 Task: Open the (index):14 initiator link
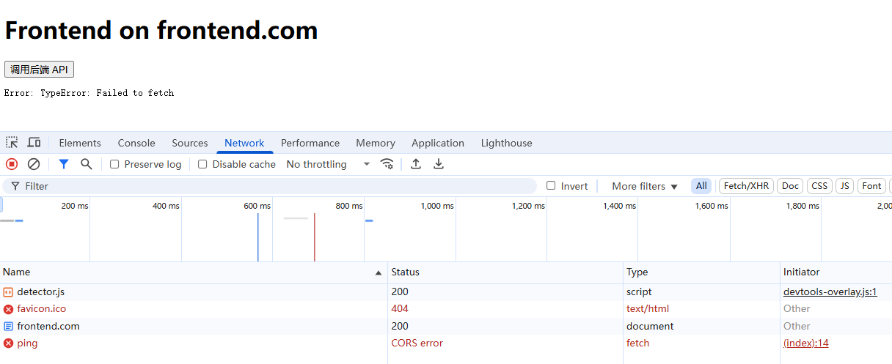tap(805, 343)
